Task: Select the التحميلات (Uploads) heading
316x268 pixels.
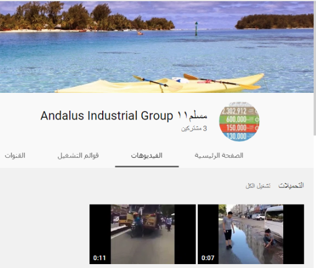Action: tap(291, 186)
